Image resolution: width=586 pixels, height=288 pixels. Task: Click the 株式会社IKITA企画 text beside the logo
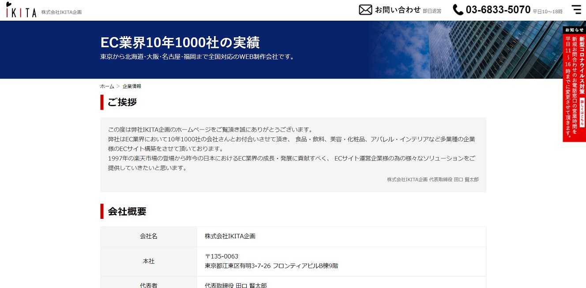[61, 12]
